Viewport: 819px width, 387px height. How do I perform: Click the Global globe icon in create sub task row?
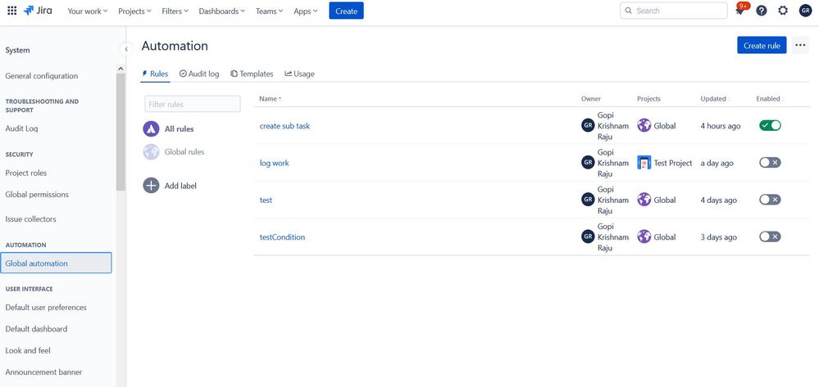tap(644, 126)
